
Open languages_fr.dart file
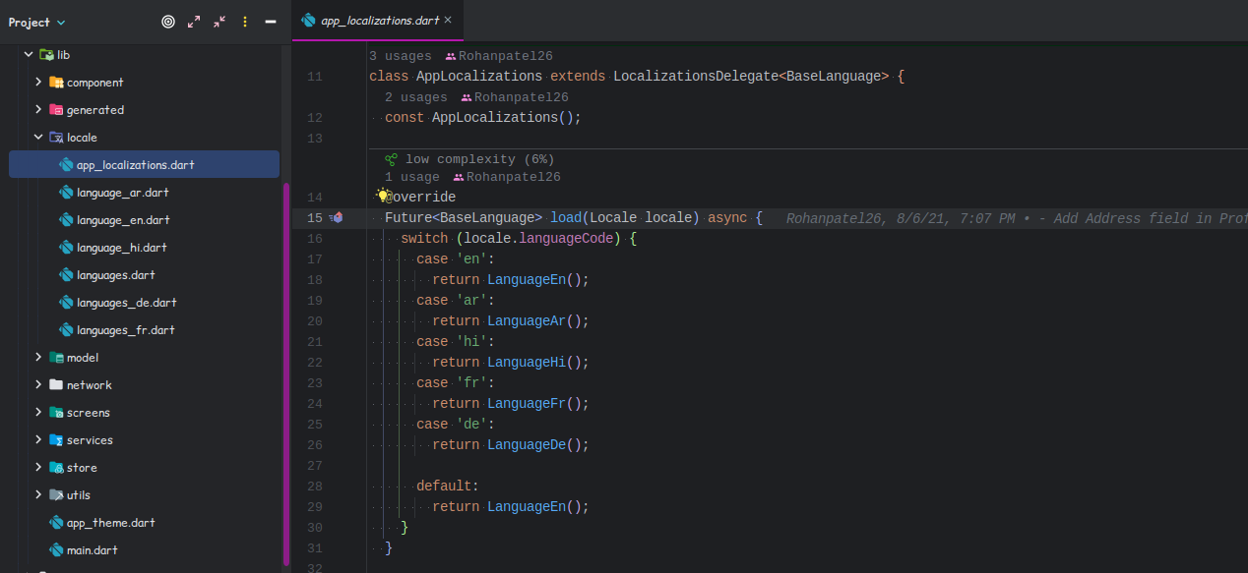126,330
